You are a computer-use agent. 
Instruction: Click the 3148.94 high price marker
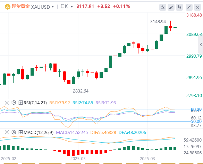click(158, 22)
